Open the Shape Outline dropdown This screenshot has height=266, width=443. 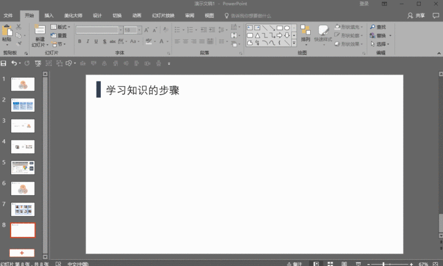click(x=349, y=35)
